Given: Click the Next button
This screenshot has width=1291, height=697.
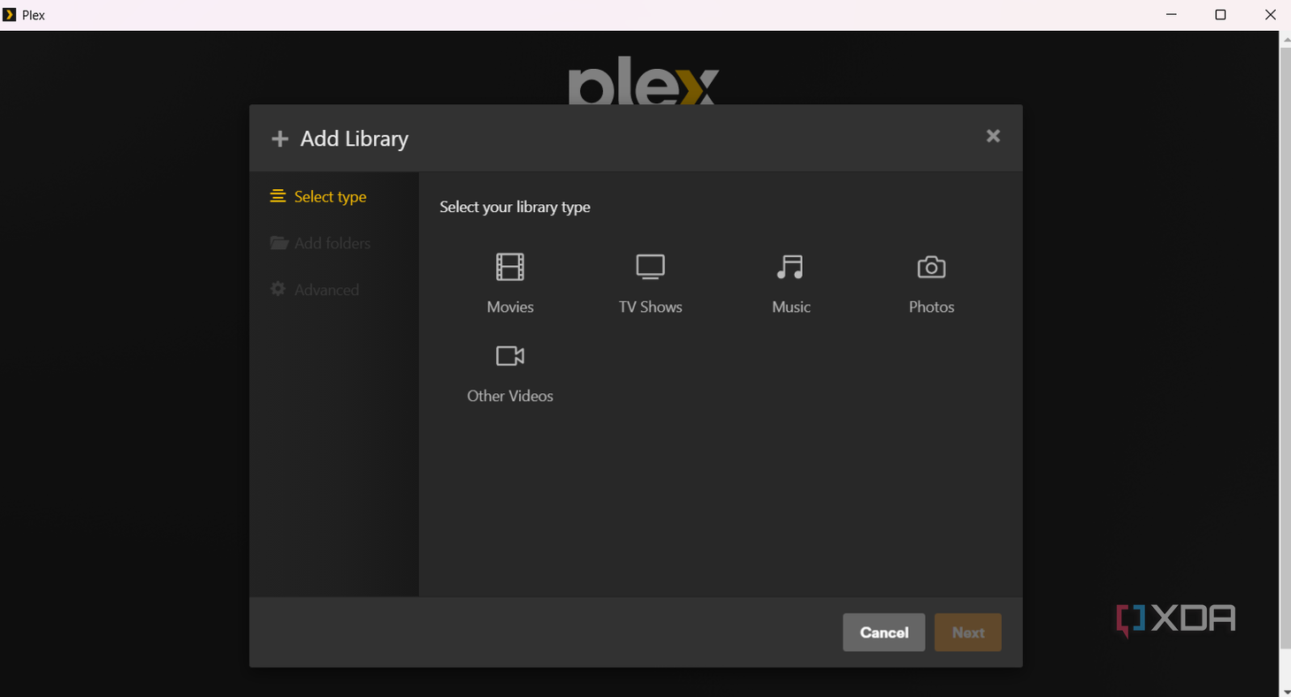Looking at the screenshot, I should [x=967, y=633].
